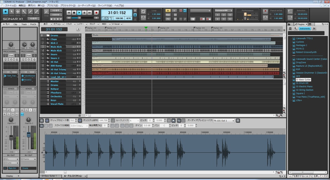Open the スライスなし slice resolution dropdown
330x180 pixels.
79,126
